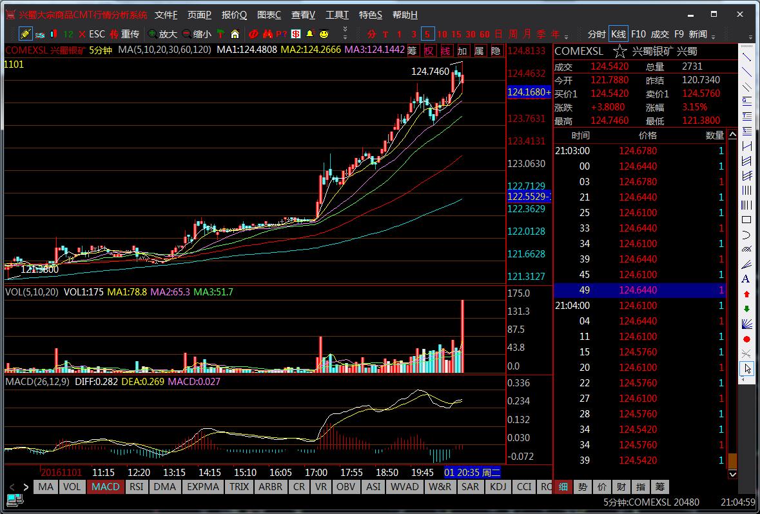
Task: Click the 筹 button above the chart
Action: pos(412,50)
